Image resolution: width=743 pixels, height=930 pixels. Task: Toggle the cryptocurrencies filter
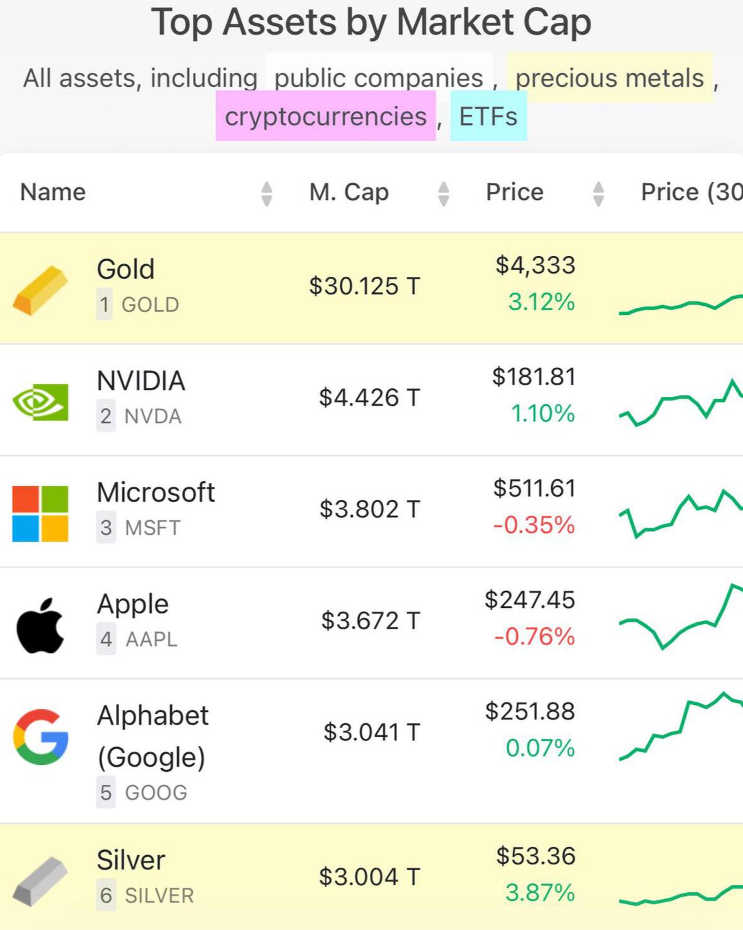tap(326, 116)
